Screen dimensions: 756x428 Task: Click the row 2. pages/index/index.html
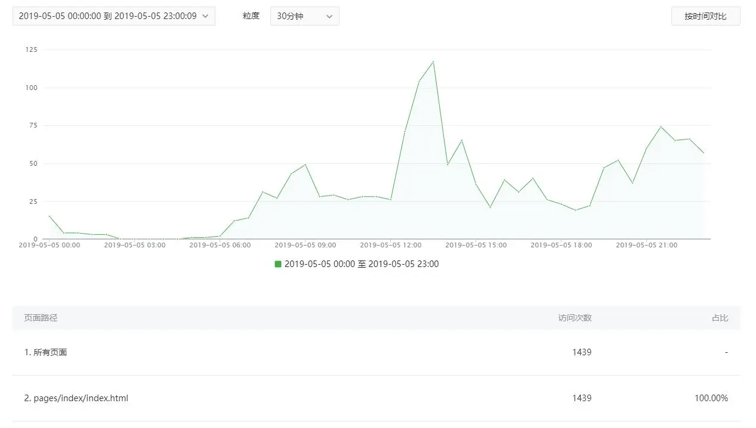(376, 398)
